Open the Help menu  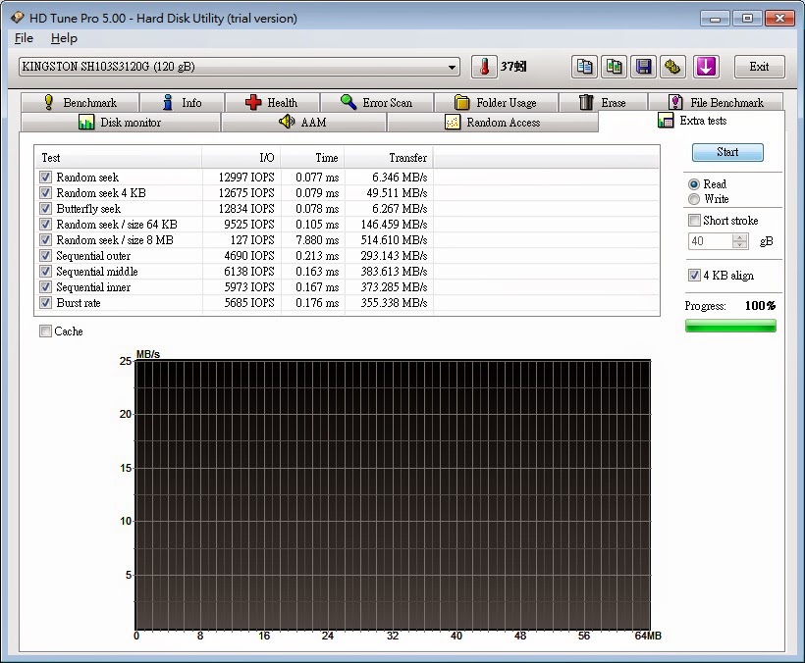(x=64, y=38)
